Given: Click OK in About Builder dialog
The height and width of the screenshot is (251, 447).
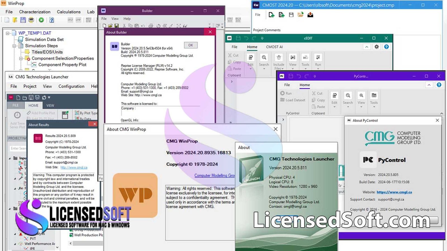Looking at the screenshot, I should [x=191, y=45].
